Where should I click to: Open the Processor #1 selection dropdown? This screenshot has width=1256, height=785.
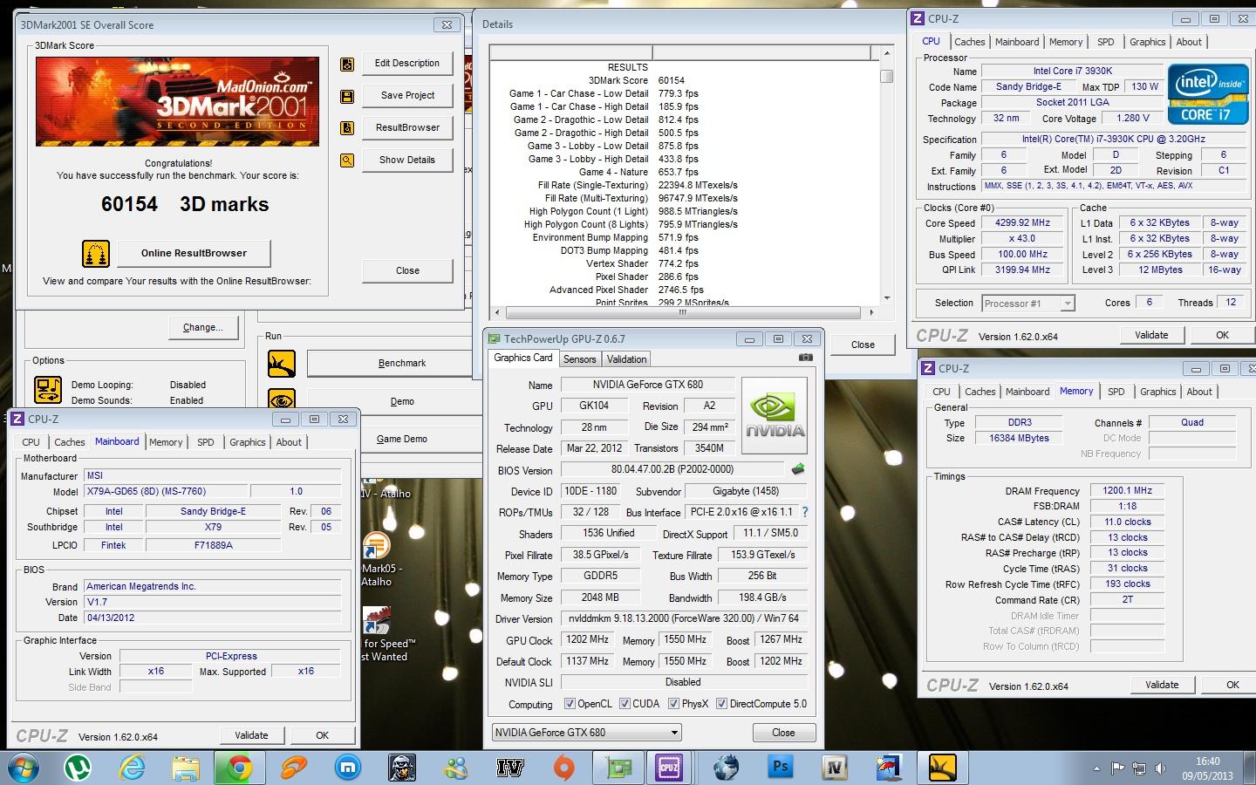pyautogui.click(x=1028, y=304)
